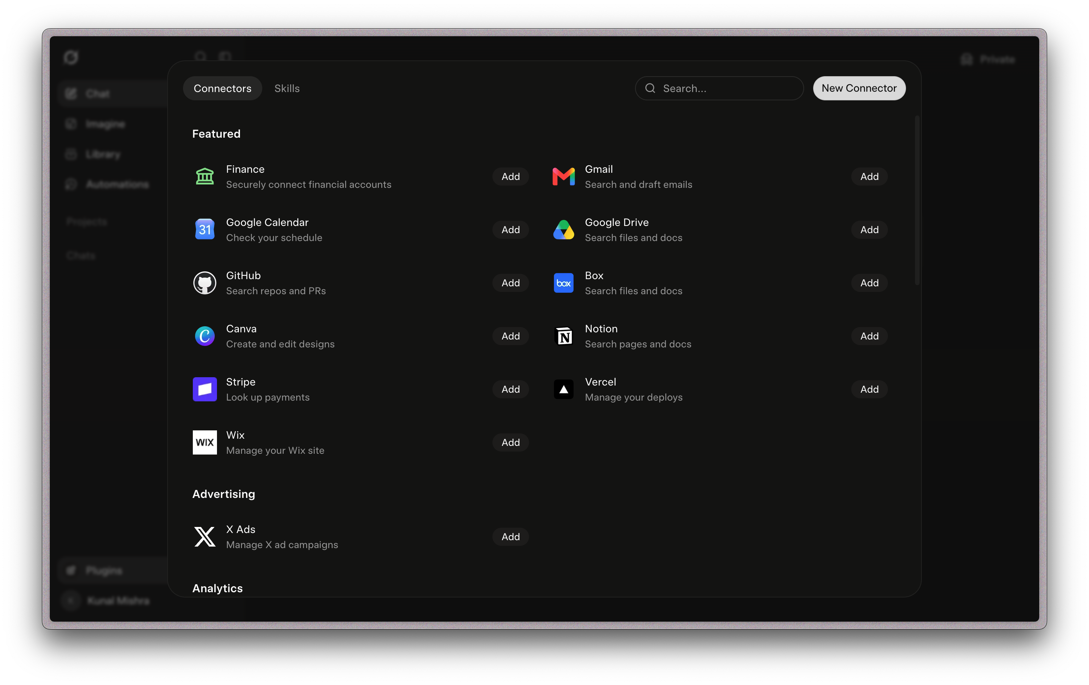Click the Advertising section heading

tap(223, 494)
